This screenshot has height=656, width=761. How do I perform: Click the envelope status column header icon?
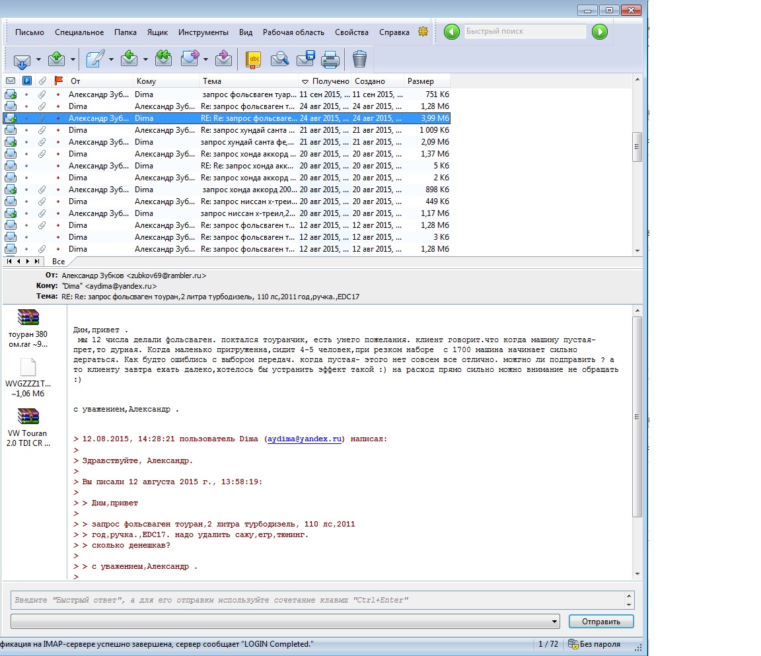[11, 81]
